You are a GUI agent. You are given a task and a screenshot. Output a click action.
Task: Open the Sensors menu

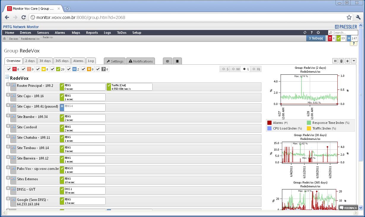pos(43,33)
